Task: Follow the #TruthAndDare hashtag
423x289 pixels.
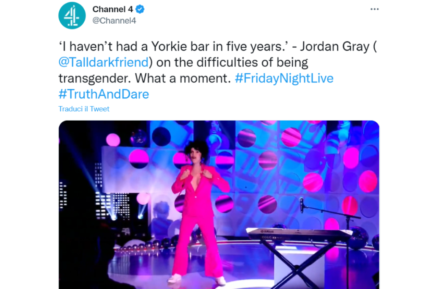Action: point(104,94)
